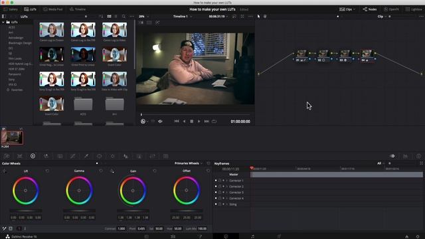
Task: Reset the Offset wheel
Action: [x=208, y=171]
